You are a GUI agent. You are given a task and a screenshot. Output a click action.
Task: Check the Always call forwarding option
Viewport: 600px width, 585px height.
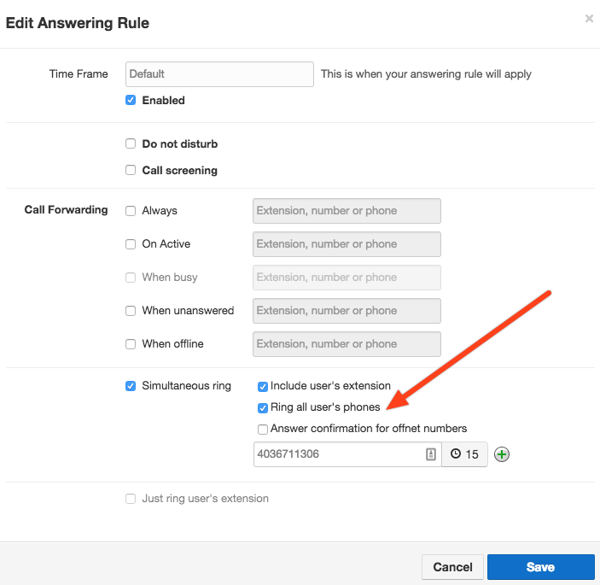point(131,210)
